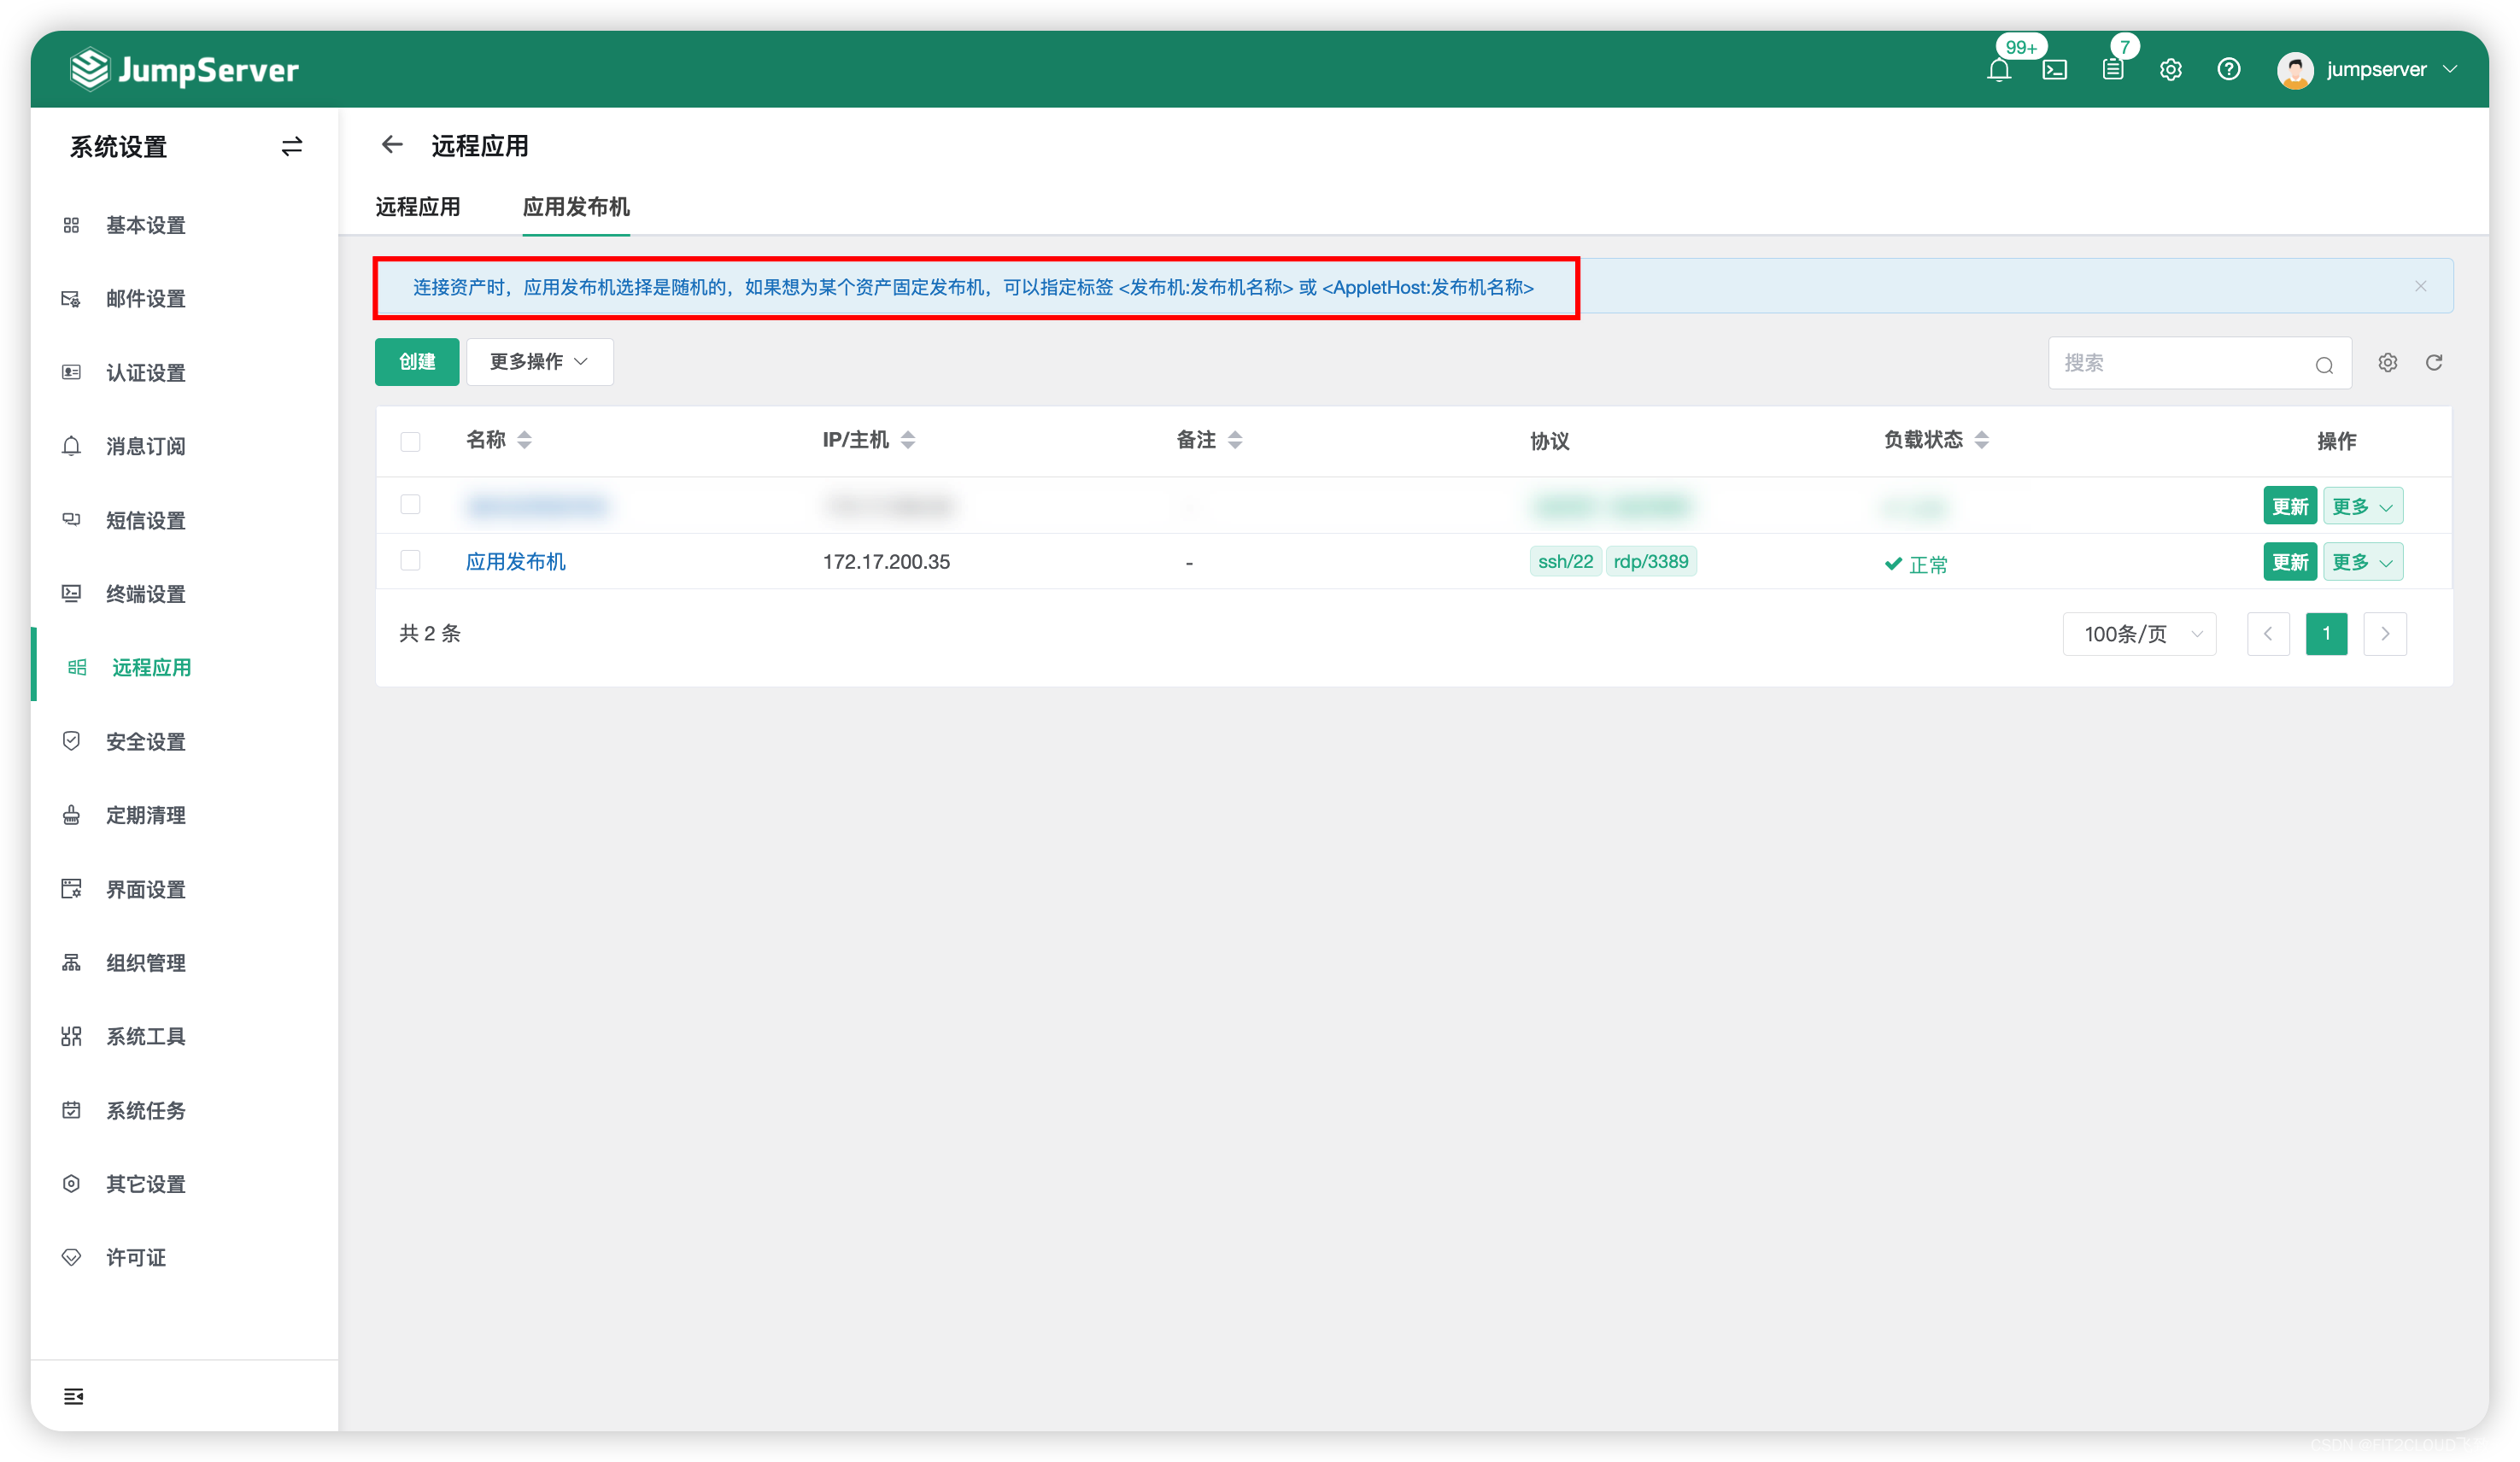Image resolution: width=2520 pixels, height=1462 pixels.
Task: Click the 创建 button
Action: click(x=416, y=362)
